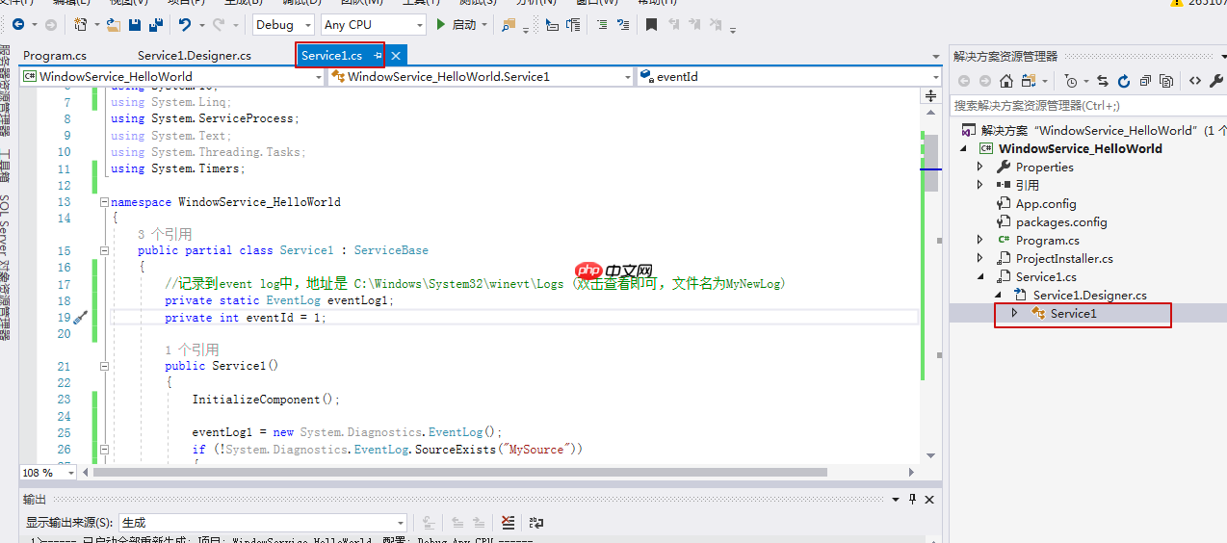
Task: Toggle bookmark with the bookmark icon
Action: click(651, 25)
